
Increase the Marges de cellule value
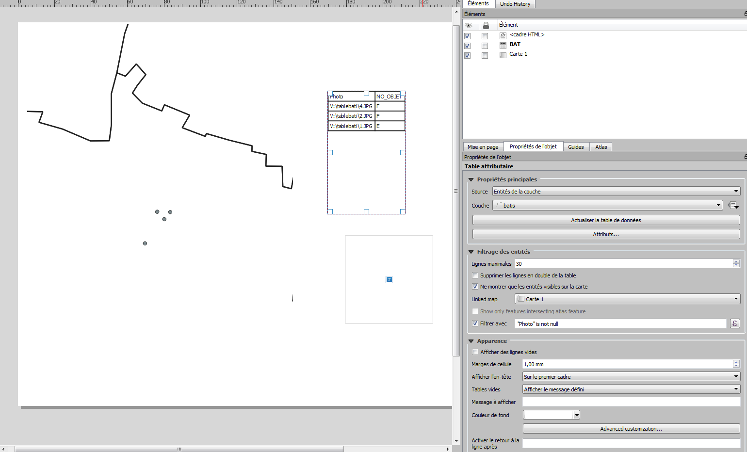[736, 362]
